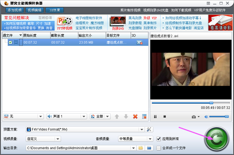
Task: Open the 如何下载视频 link
Action: point(181,10)
